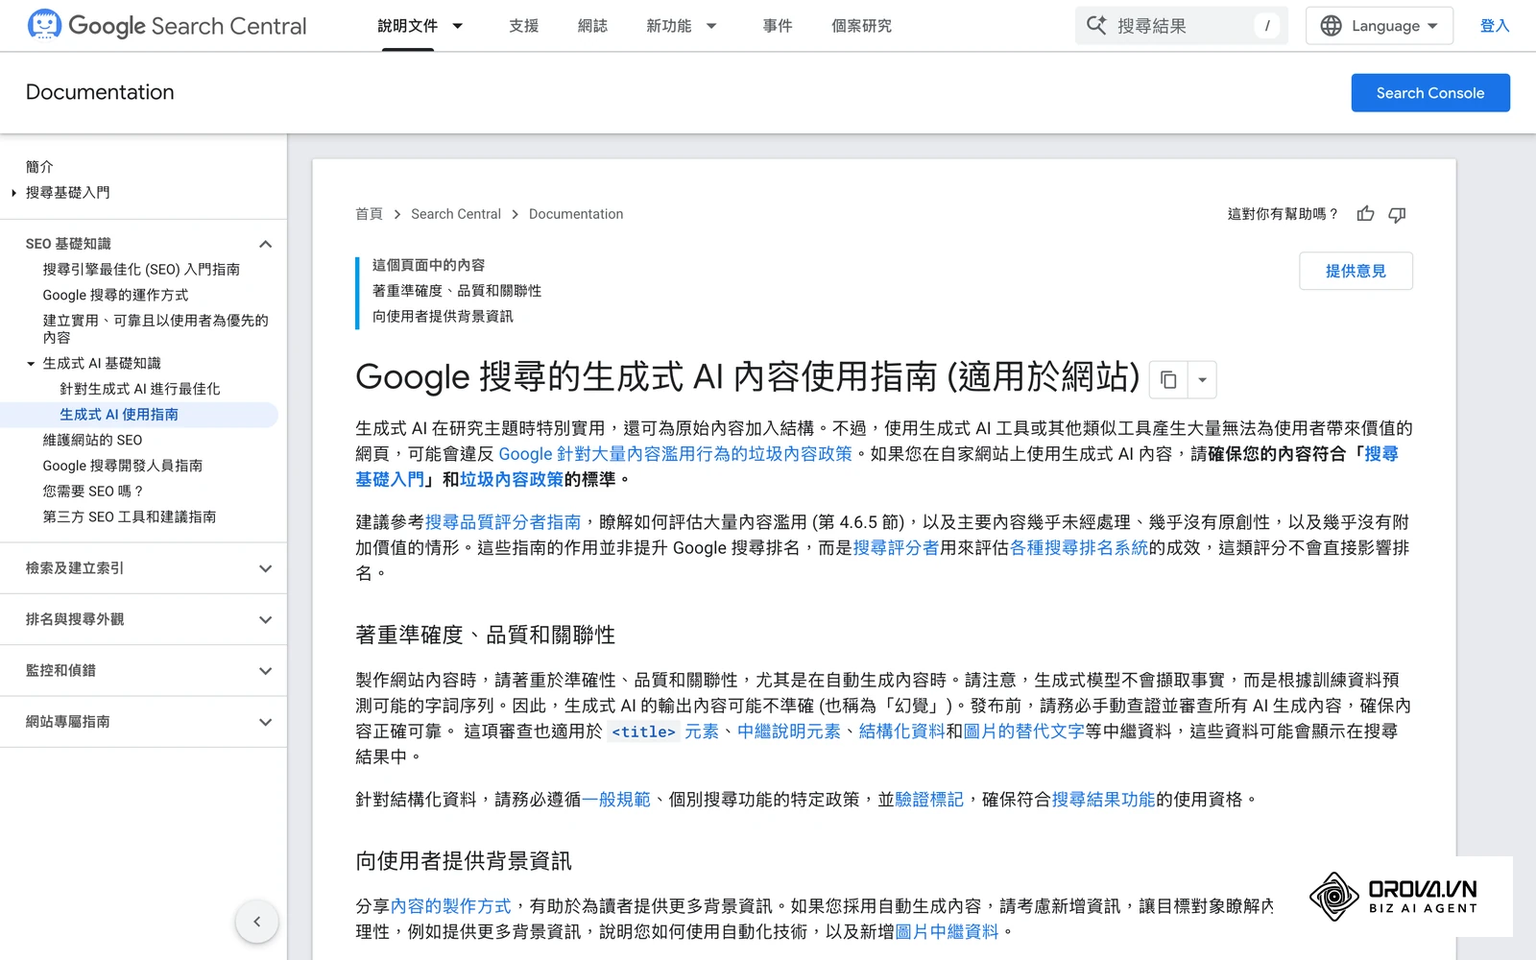Click the 提供意見 feedback button
This screenshot has height=960, width=1536.
coord(1356,271)
